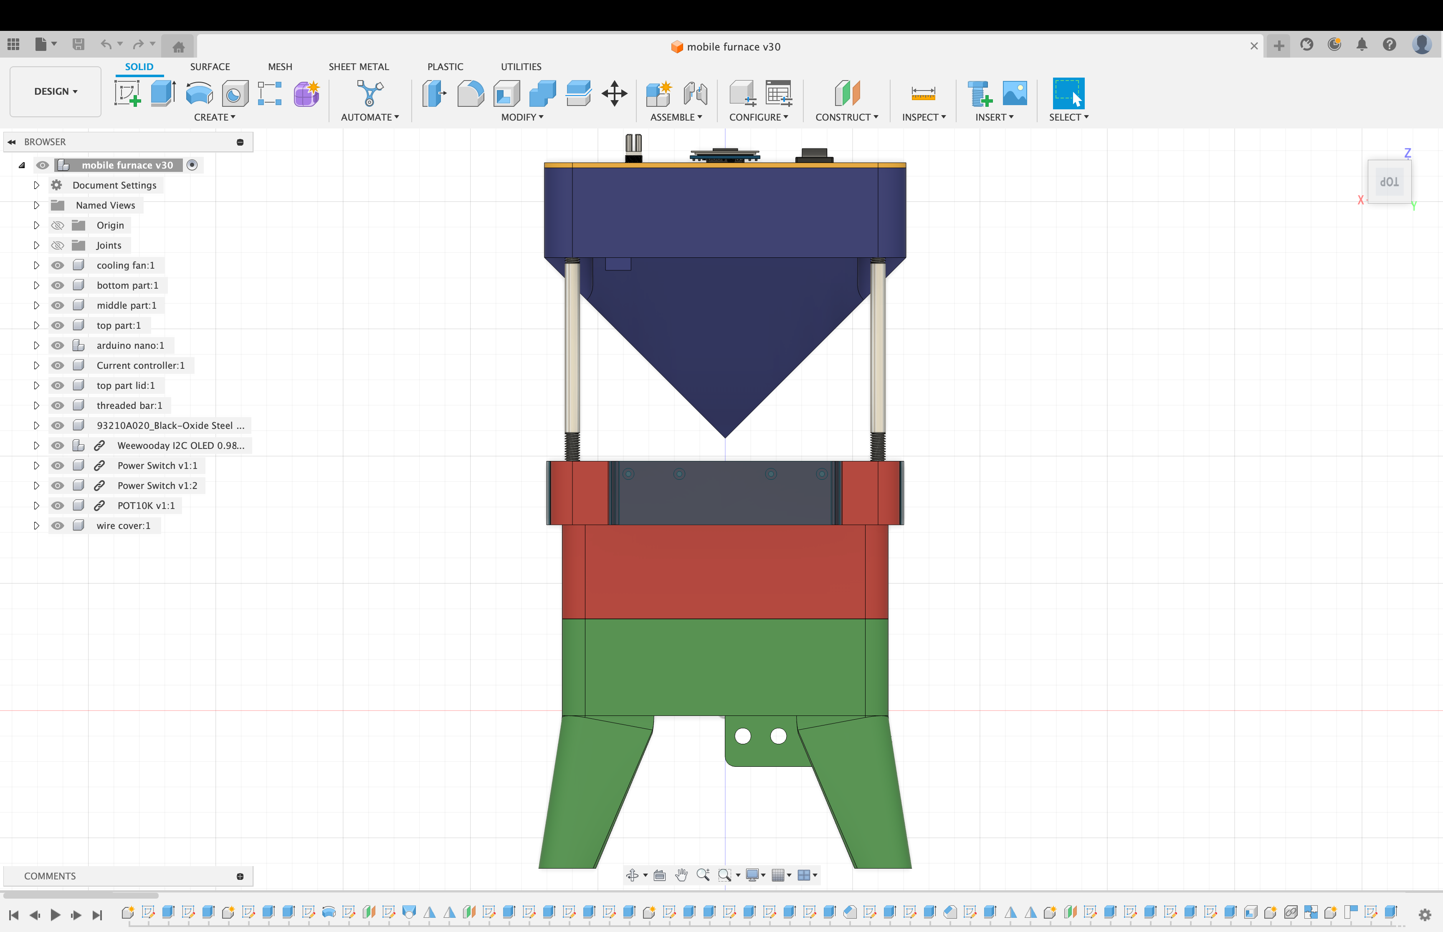This screenshot has height=932, width=1443.
Task: Select the Revolve tool
Action: click(199, 94)
